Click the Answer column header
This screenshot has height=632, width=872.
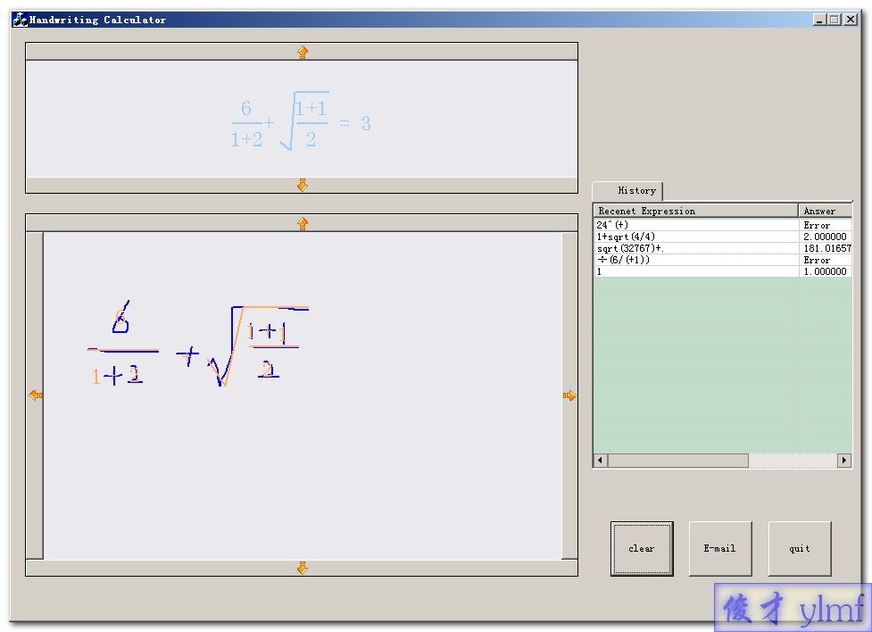pos(826,211)
